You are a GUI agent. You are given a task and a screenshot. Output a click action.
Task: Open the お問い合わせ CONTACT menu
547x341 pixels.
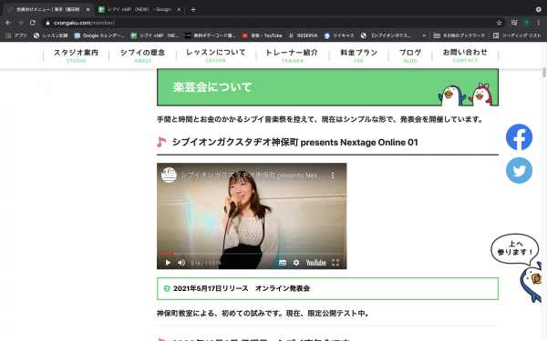click(x=465, y=55)
